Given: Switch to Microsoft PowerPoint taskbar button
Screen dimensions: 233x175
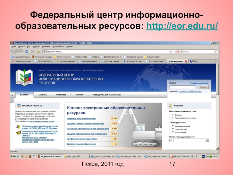Looking at the screenshot, I should pos(183,156).
